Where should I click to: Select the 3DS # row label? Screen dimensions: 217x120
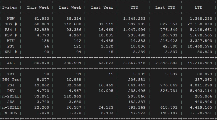pyautogui.click(x=11, y=24)
